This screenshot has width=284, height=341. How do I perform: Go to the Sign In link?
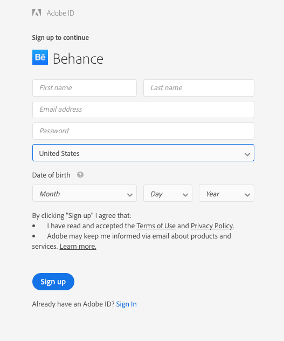127,304
